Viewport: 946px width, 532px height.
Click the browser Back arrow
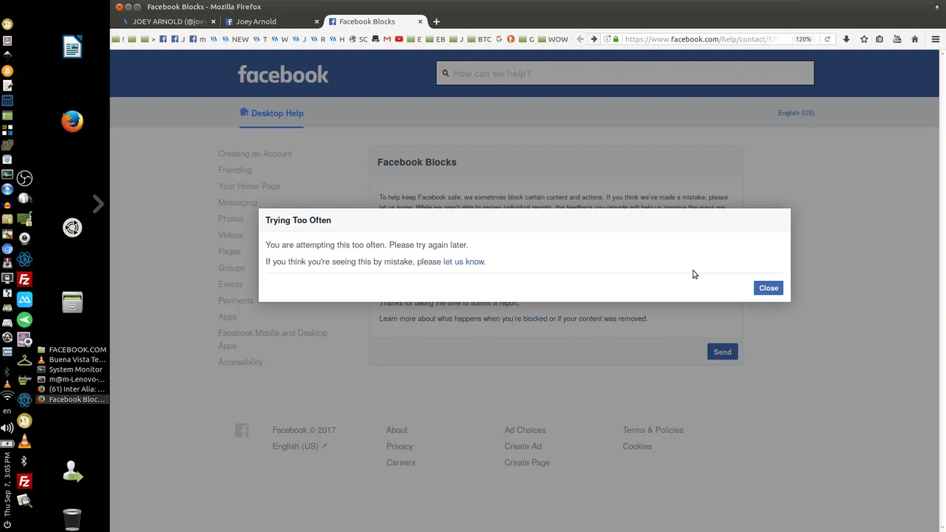tap(580, 39)
